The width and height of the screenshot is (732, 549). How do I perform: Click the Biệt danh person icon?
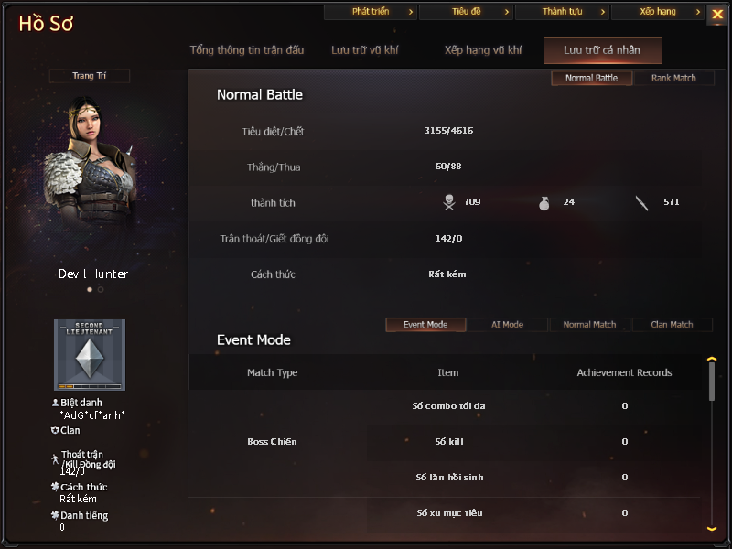coord(55,402)
